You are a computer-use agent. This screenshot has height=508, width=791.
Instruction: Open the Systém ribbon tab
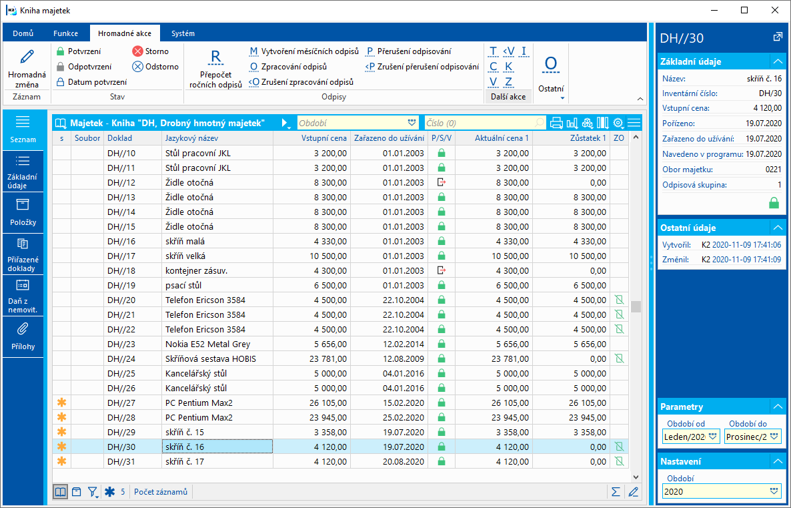tap(183, 33)
